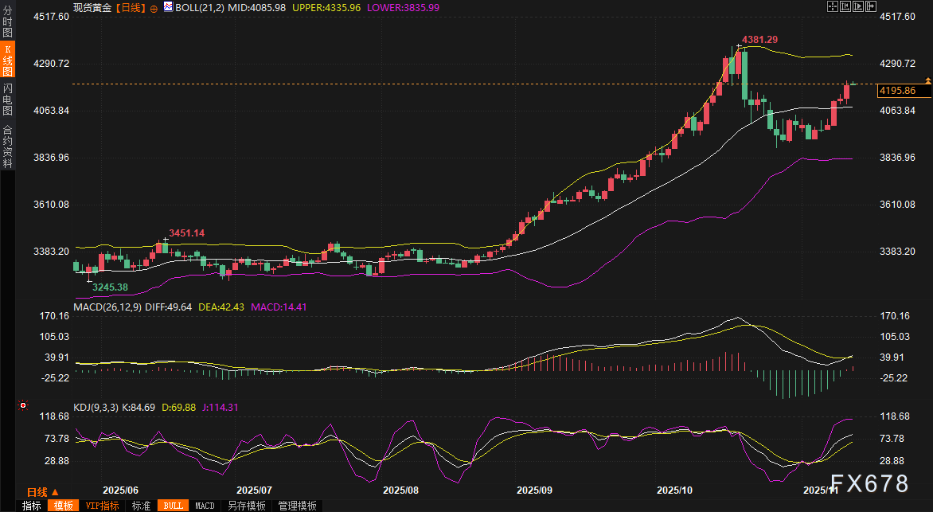
Task: Open the MACD(26,12,9) indicator label
Action: point(109,307)
